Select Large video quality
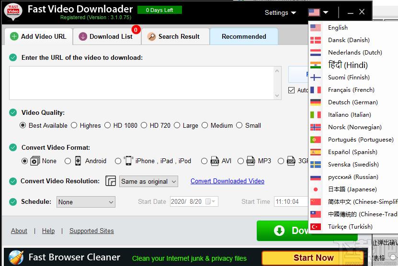Screen dimensions: 398x266 click(177, 125)
